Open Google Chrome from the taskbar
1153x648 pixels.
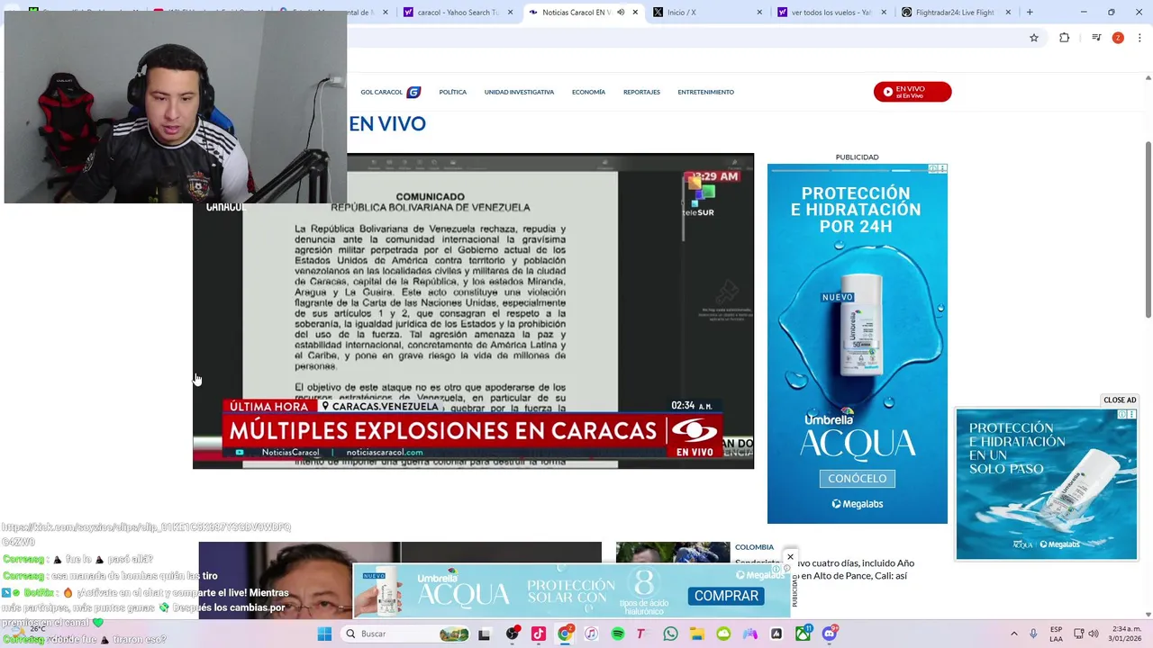point(565,634)
